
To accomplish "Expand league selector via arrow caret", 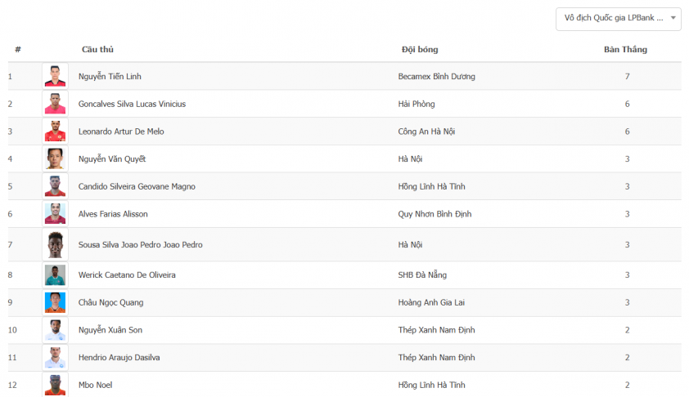I will 673,18.
